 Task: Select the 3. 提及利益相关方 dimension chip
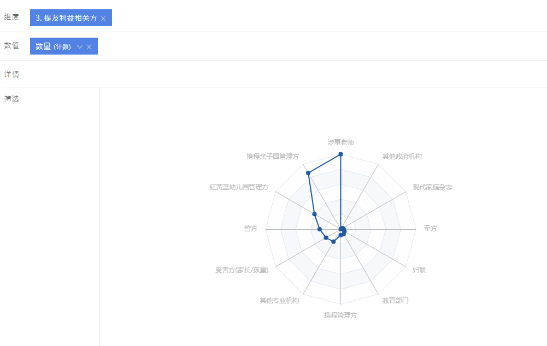point(66,18)
